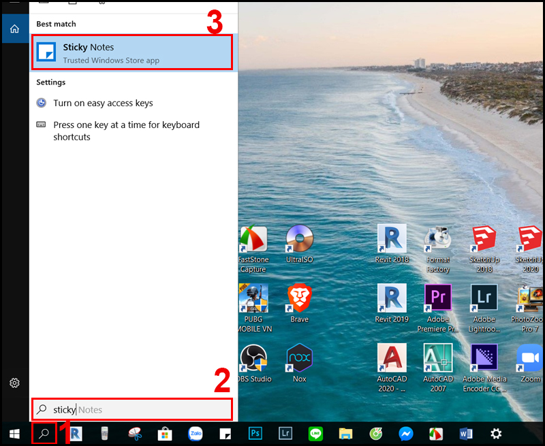Open Messenger from the taskbar
This screenshot has width=545, height=446.
point(406,434)
